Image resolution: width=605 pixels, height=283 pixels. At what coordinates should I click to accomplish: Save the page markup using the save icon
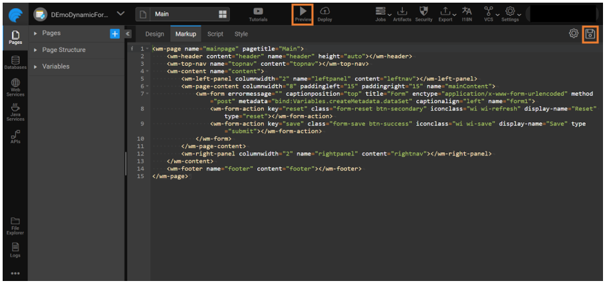tap(590, 34)
